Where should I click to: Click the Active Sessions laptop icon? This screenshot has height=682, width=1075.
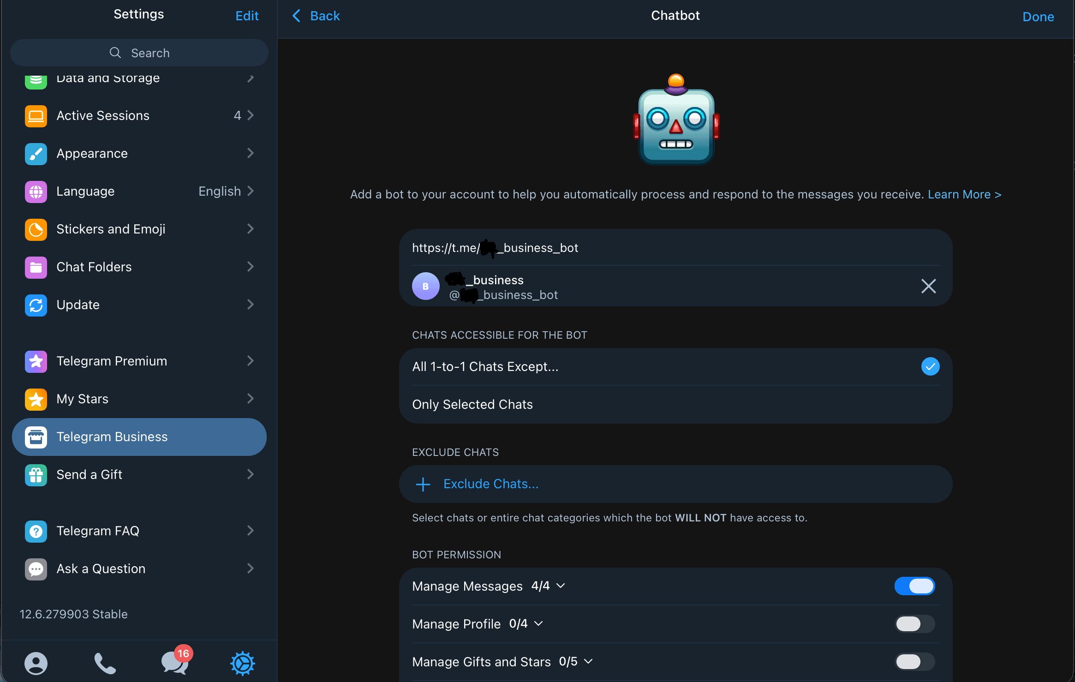click(x=36, y=116)
